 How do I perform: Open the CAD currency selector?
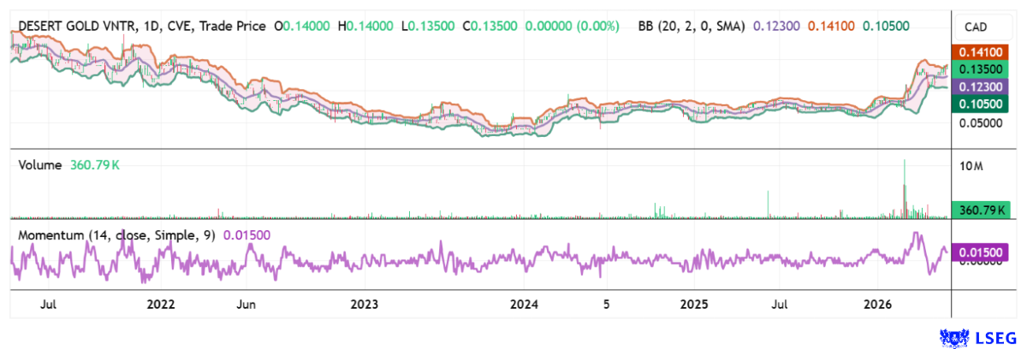976,27
